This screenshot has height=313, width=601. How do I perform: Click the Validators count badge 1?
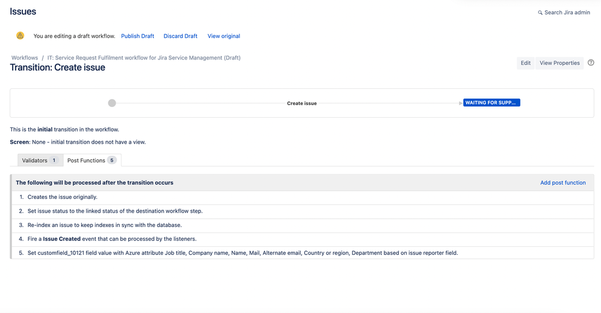click(54, 160)
